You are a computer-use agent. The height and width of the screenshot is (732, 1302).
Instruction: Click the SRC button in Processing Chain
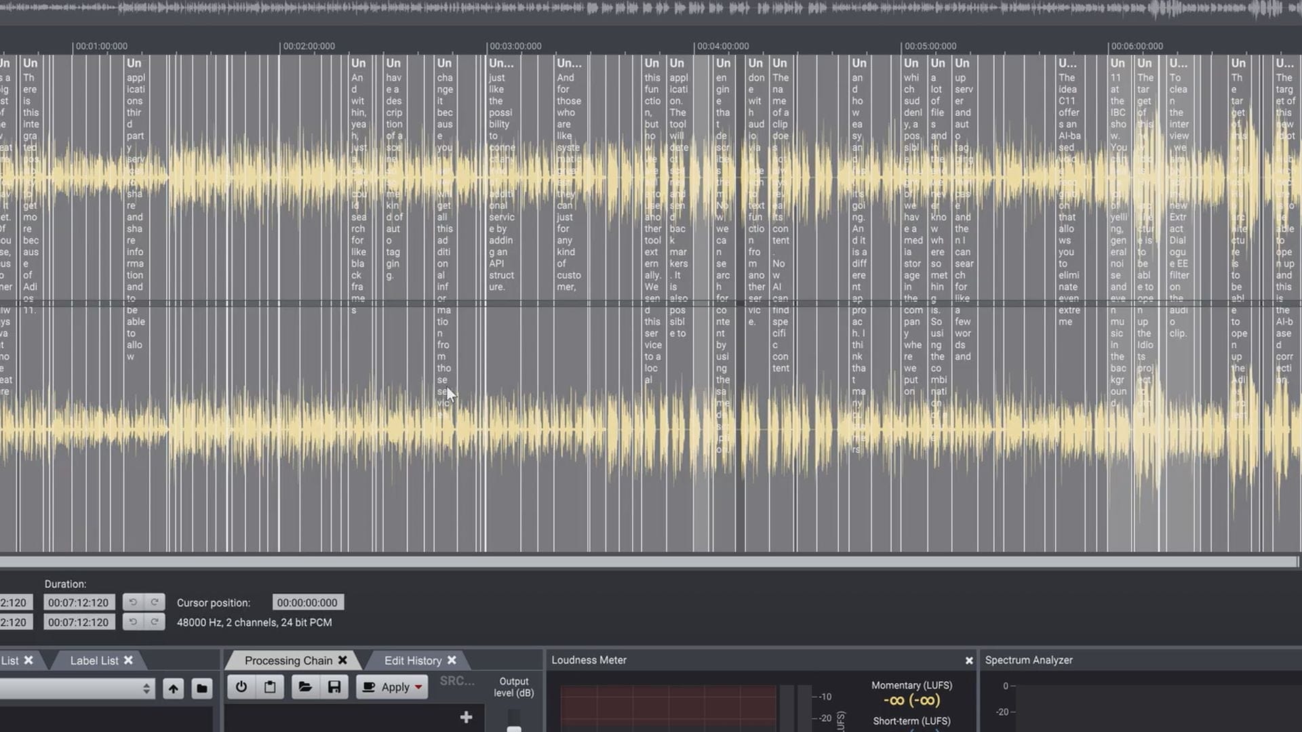pos(457,680)
